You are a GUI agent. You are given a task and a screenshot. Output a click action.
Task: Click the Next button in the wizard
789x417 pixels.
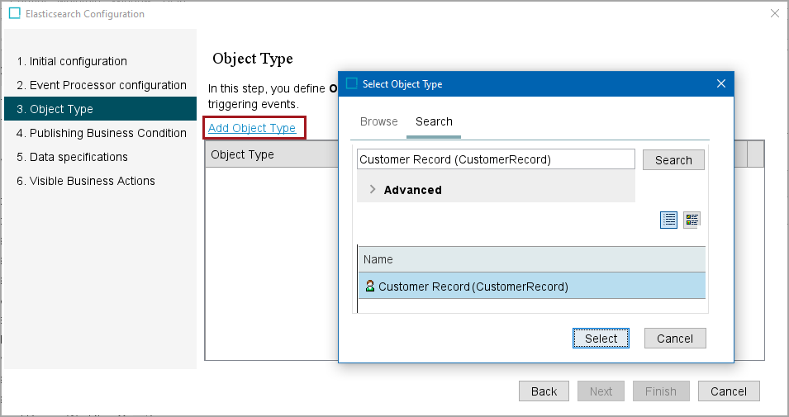click(601, 391)
